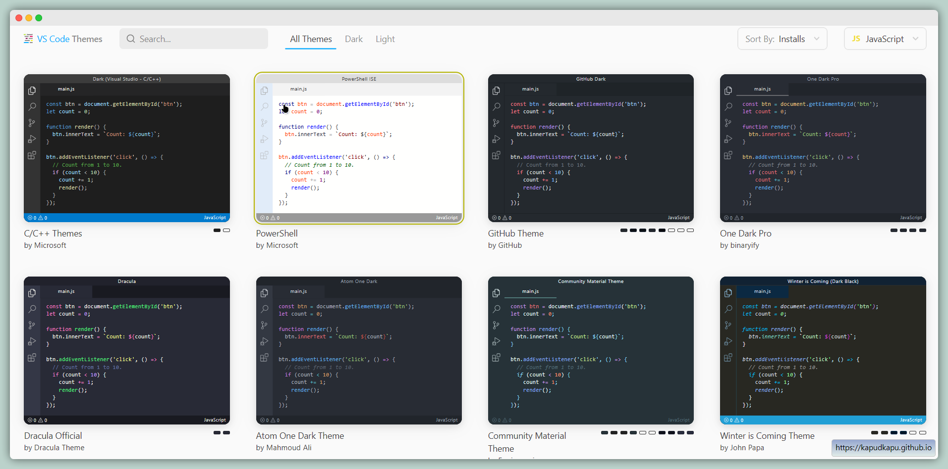Click Explorer icon in Community Material Theme preview
Viewport: 948px width, 469px height.
point(496,293)
